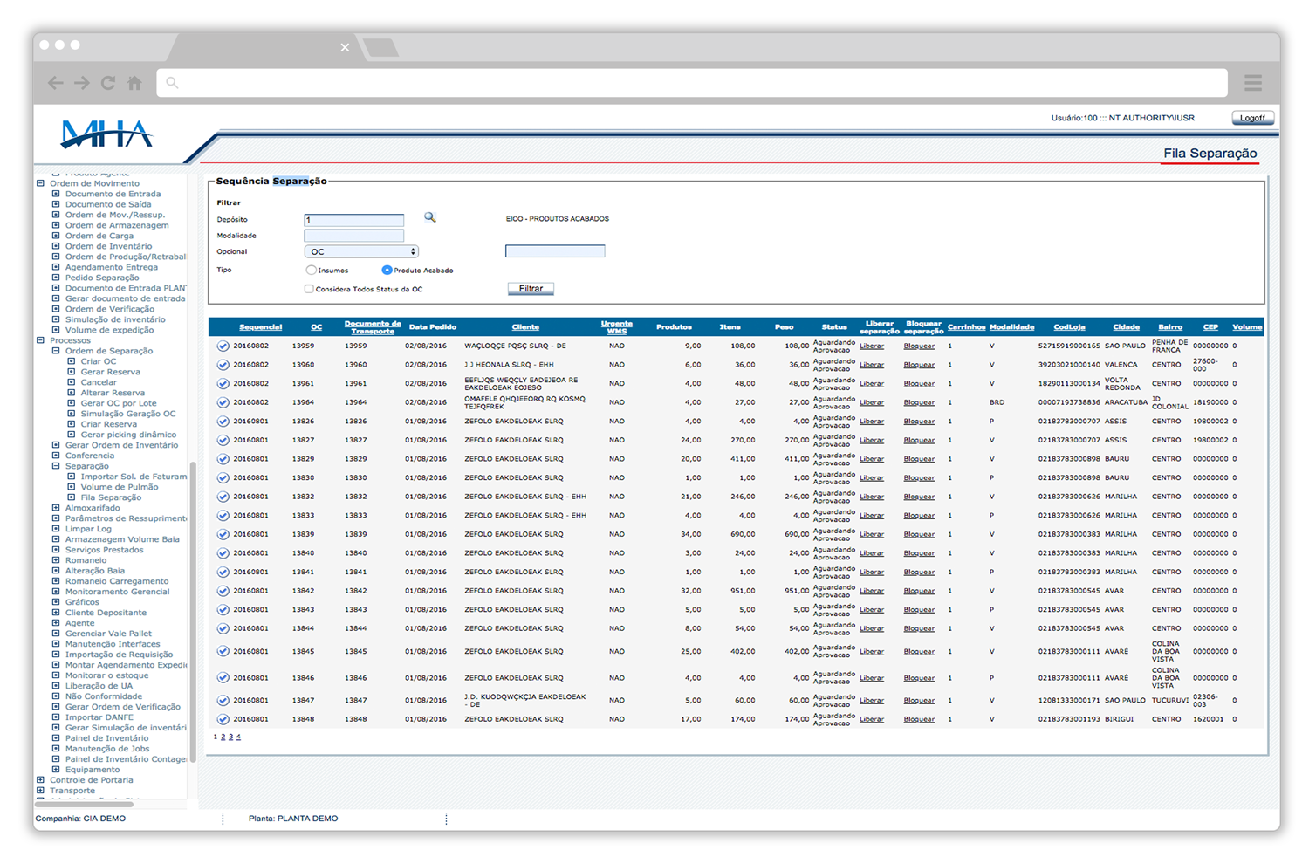Select the check icon for OC 13841
1309x864 pixels.
[x=223, y=573]
